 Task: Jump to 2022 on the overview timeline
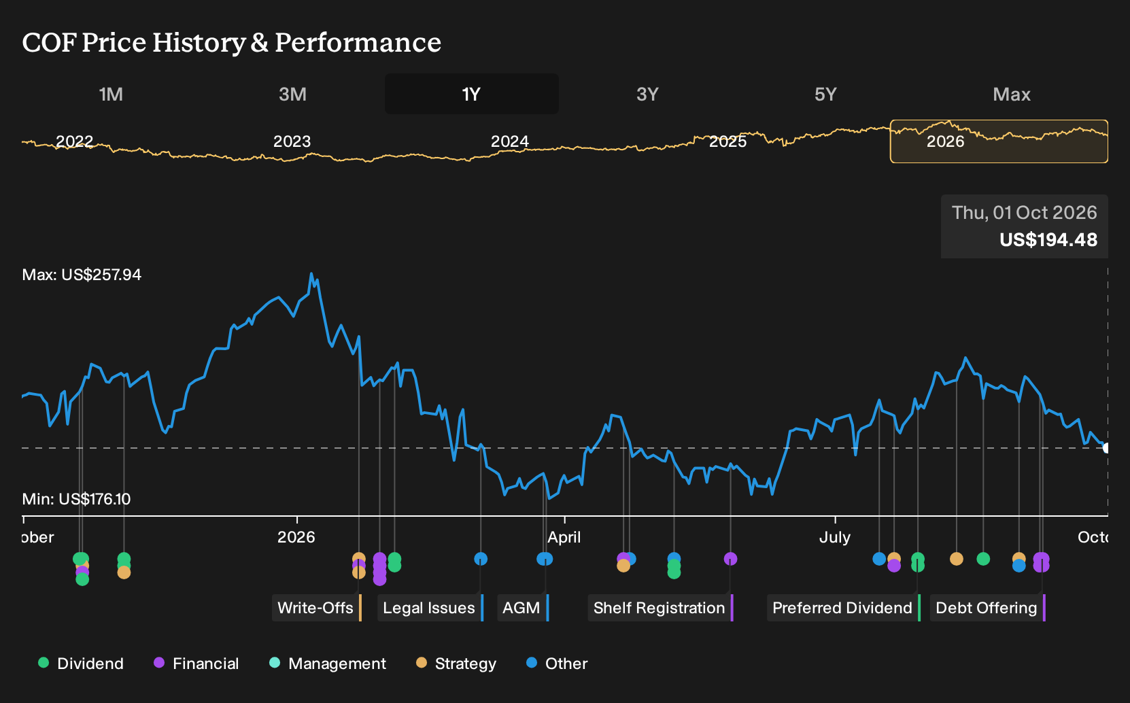[74, 141]
